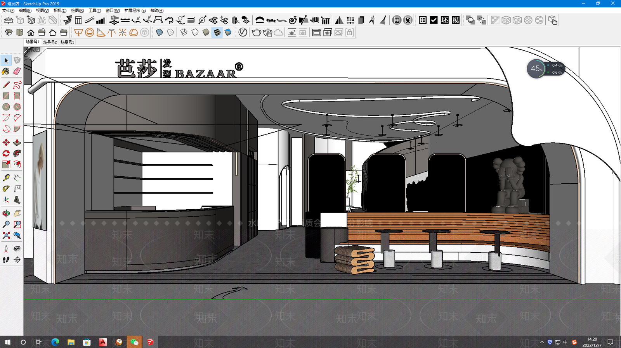Click the broom cleanup icon

(383, 20)
